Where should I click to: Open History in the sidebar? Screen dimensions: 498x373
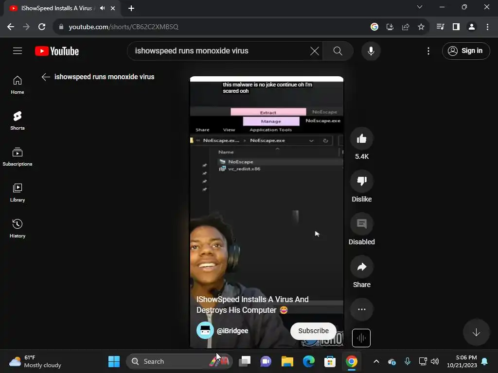point(18,228)
